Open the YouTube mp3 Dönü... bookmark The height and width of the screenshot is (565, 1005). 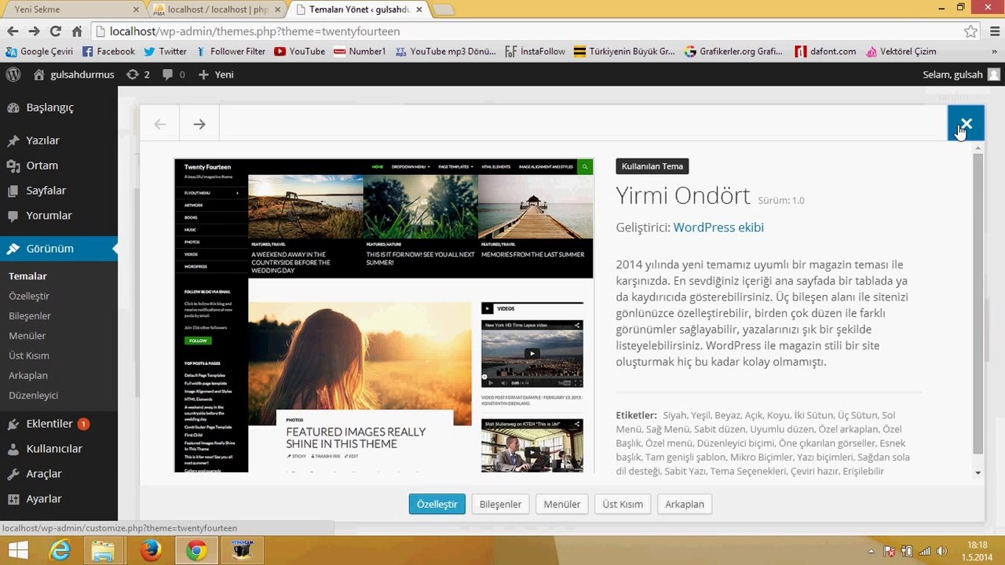click(445, 52)
